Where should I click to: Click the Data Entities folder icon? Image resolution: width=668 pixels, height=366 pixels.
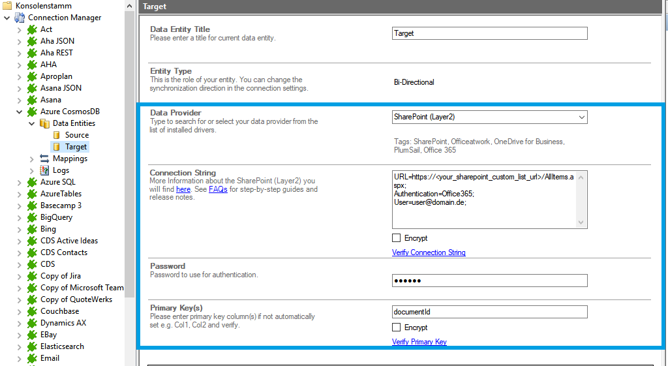pos(44,123)
